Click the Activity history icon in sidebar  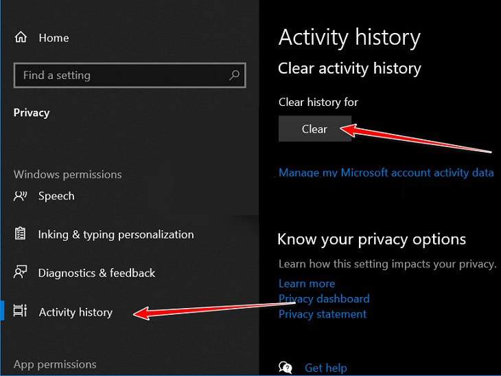[x=20, y=311]
